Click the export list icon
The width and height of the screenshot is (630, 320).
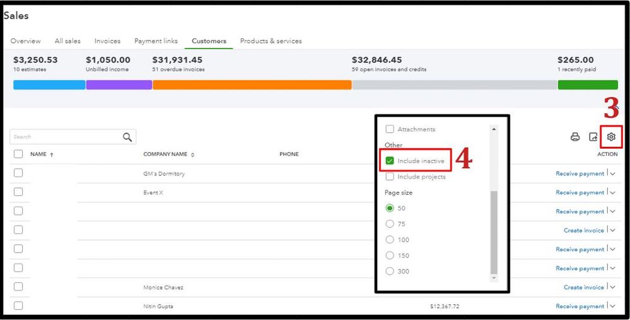(x=593, y=137)
